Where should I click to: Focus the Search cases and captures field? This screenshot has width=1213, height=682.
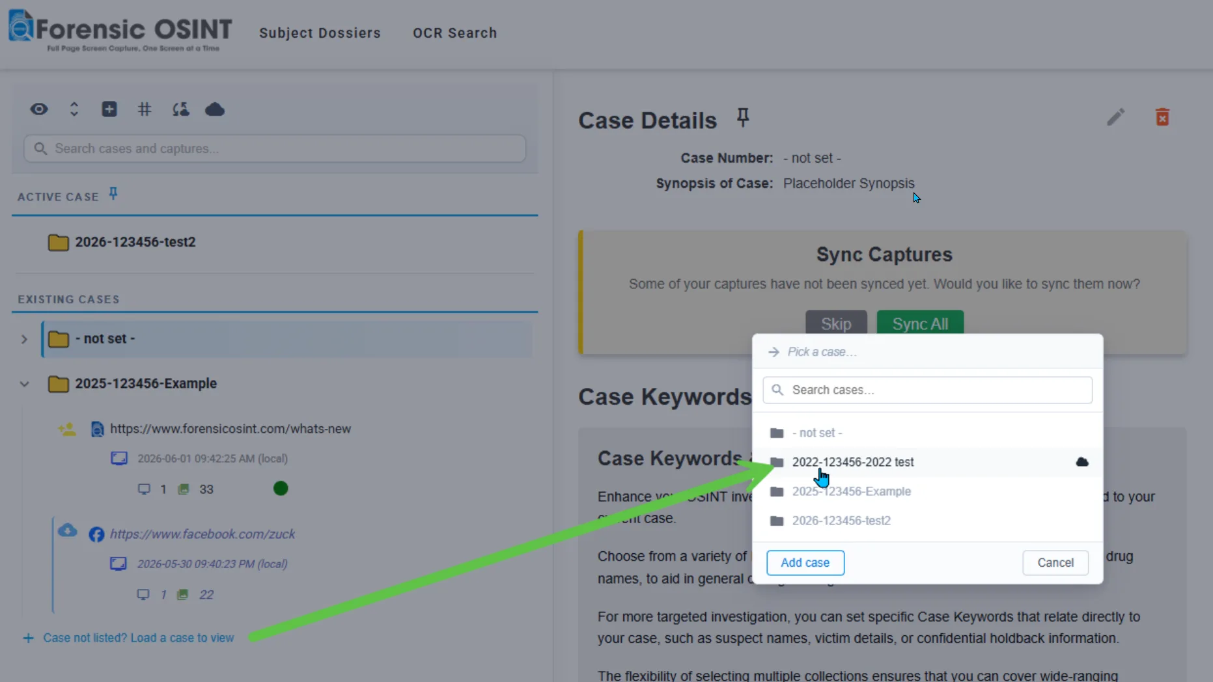tap(275, 148)
